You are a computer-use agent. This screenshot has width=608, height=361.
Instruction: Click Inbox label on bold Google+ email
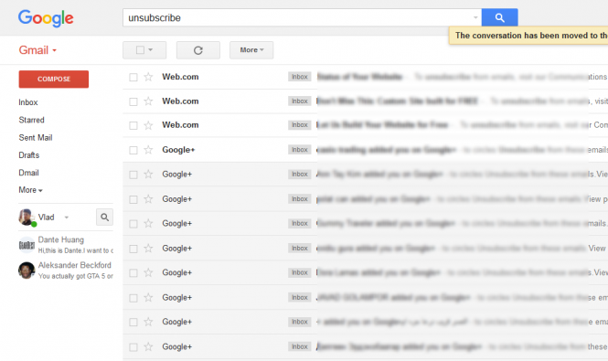(299, 150)
